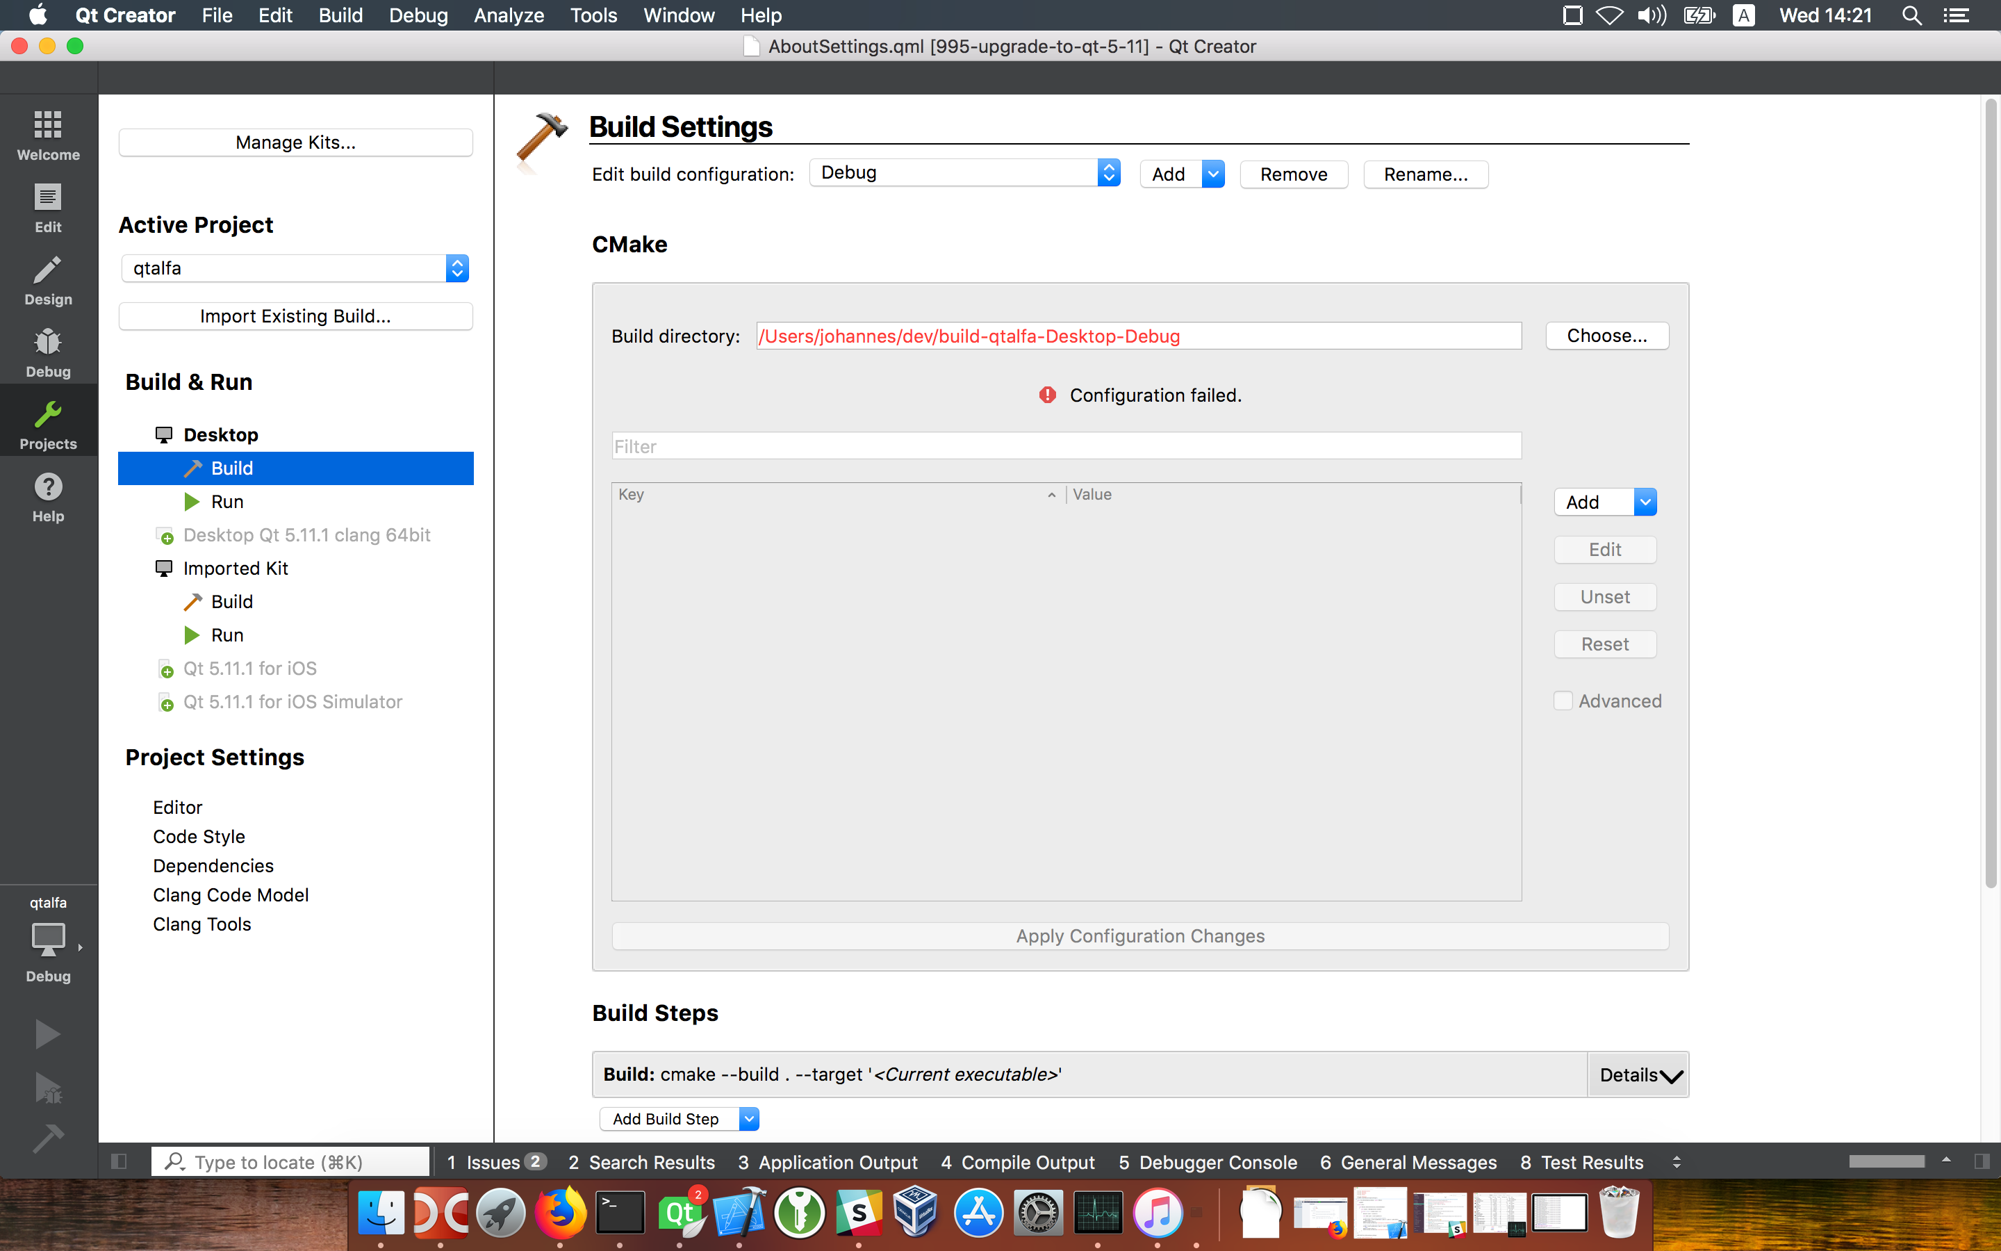The image size is (2001, 1251).
Task: Open the Add build configuration dropdown arrow
Action: point(1212,174)
